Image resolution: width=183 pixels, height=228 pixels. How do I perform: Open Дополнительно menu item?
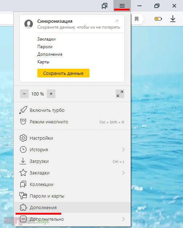72,219
